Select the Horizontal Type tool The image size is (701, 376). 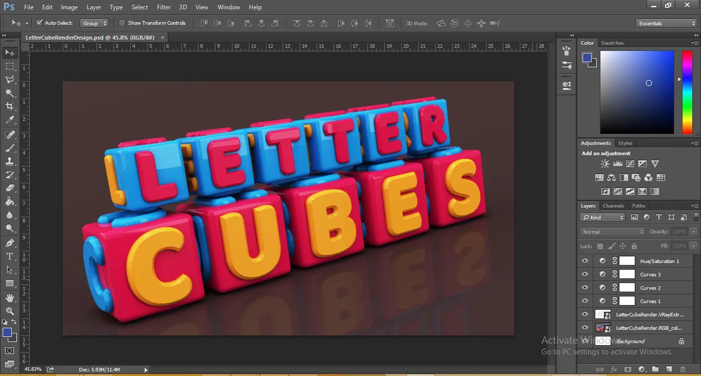tap(10, 256)
